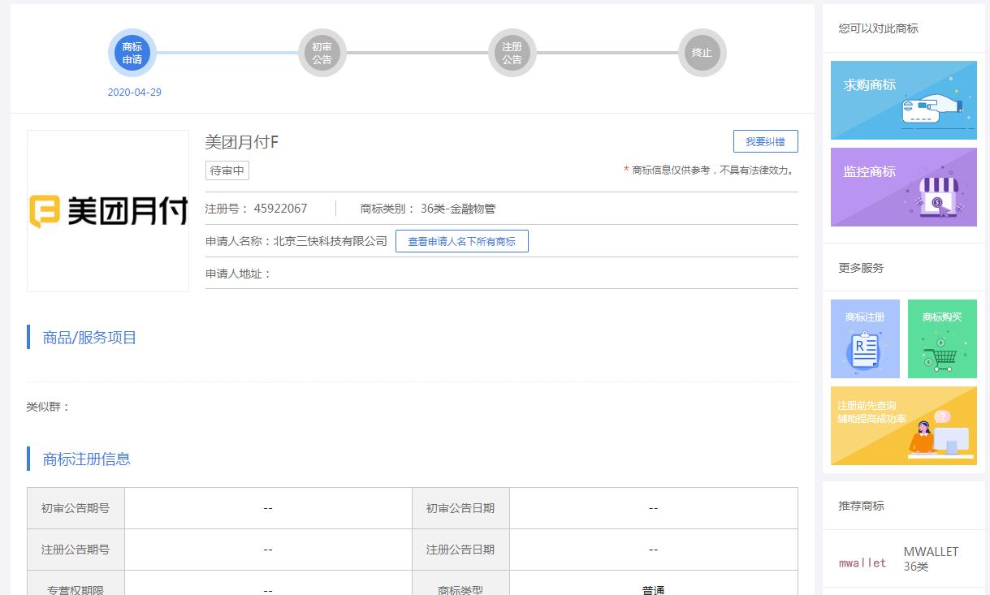The height and width of the screenshot is (595, 990).
Task: Open the 商标购买 shopping cart tile
Action: coord(942,338)
